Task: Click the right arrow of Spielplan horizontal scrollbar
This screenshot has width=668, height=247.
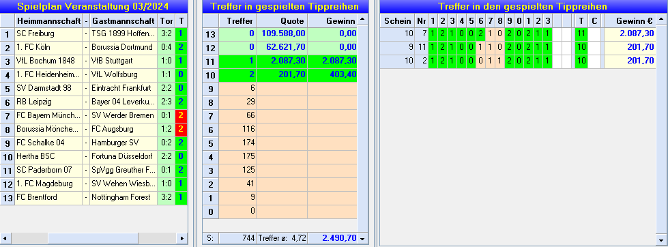Action: [x=182, y=238]
